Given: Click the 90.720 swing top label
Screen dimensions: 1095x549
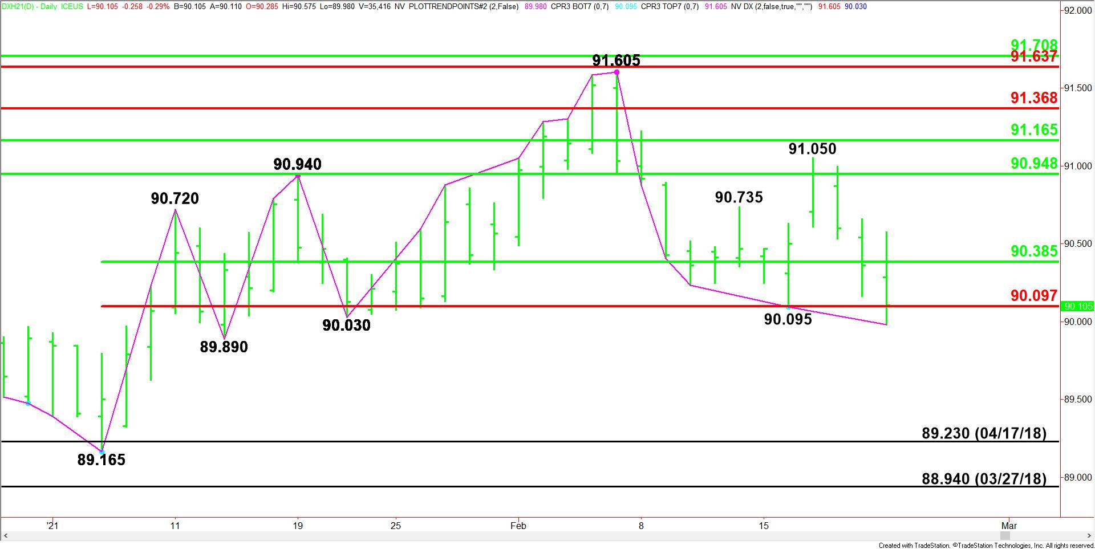Looking at the screenshot, I should point(175,198).
